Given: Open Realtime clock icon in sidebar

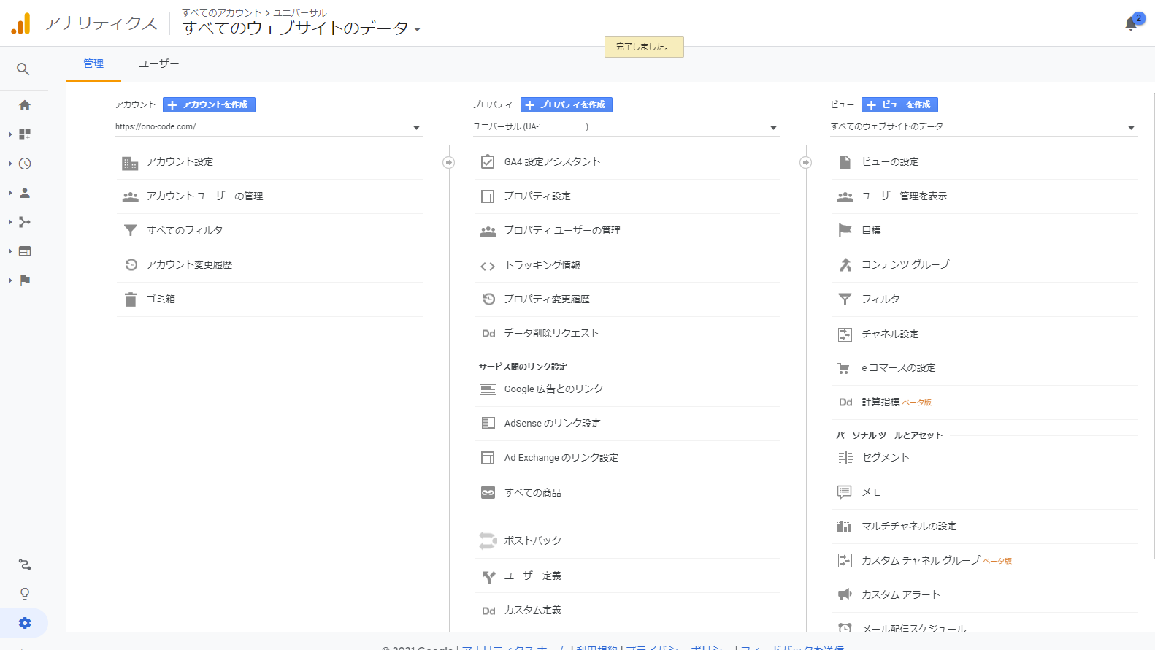Looking at the screenshot, I should pyautogui.click(x=25, y=164).
